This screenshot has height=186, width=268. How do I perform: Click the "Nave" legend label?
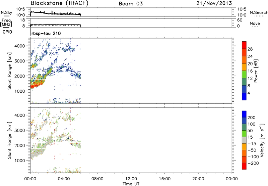pos(255,23)
